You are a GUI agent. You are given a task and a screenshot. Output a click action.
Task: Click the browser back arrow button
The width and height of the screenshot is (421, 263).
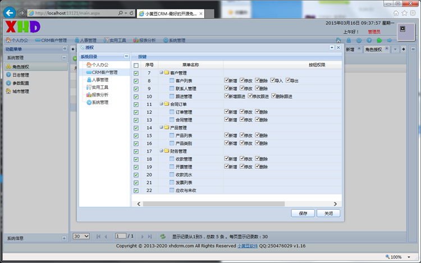(x=10, y=12)
